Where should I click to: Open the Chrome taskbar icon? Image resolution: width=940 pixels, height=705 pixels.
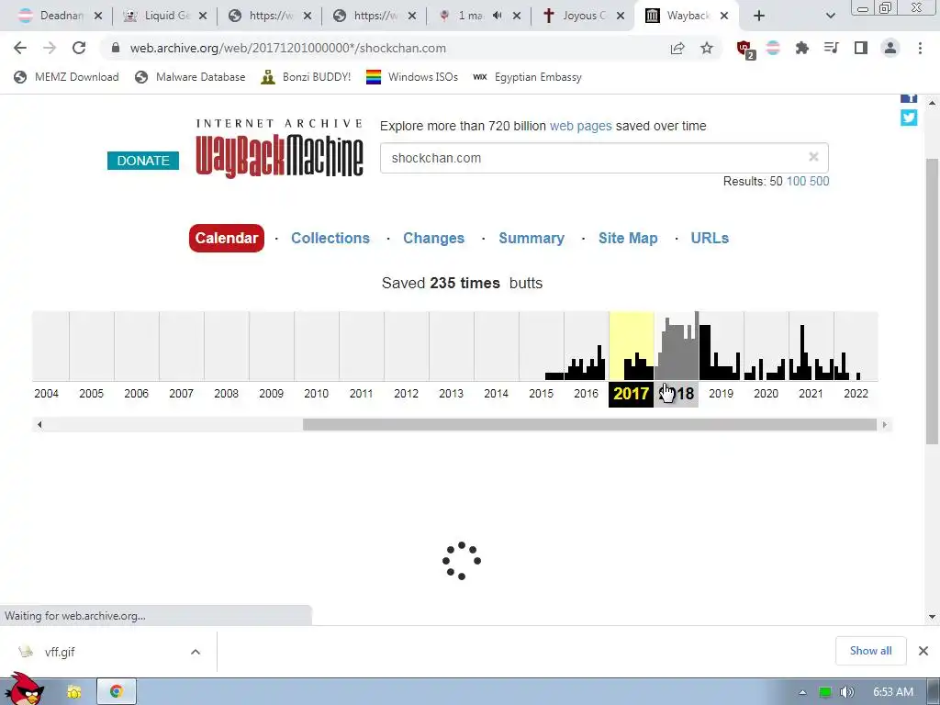117,691
